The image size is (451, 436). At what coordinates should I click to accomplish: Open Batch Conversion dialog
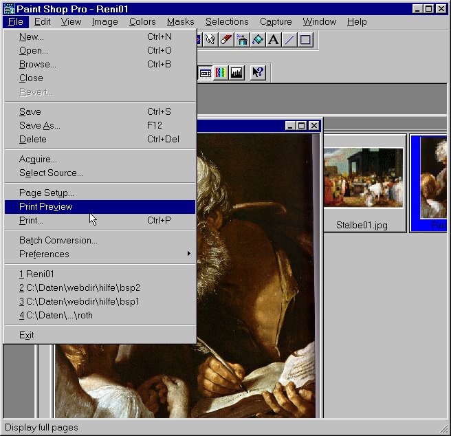click(58, 240)
